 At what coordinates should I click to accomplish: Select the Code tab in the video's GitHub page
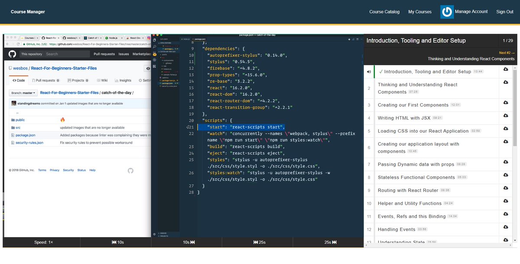pyautogui.click(x=19, y=80)
